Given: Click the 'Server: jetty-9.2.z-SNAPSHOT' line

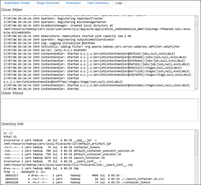Looking at the screenshot, I should 45,50.
